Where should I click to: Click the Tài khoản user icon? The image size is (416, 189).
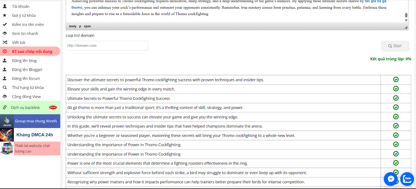(5, 6)
